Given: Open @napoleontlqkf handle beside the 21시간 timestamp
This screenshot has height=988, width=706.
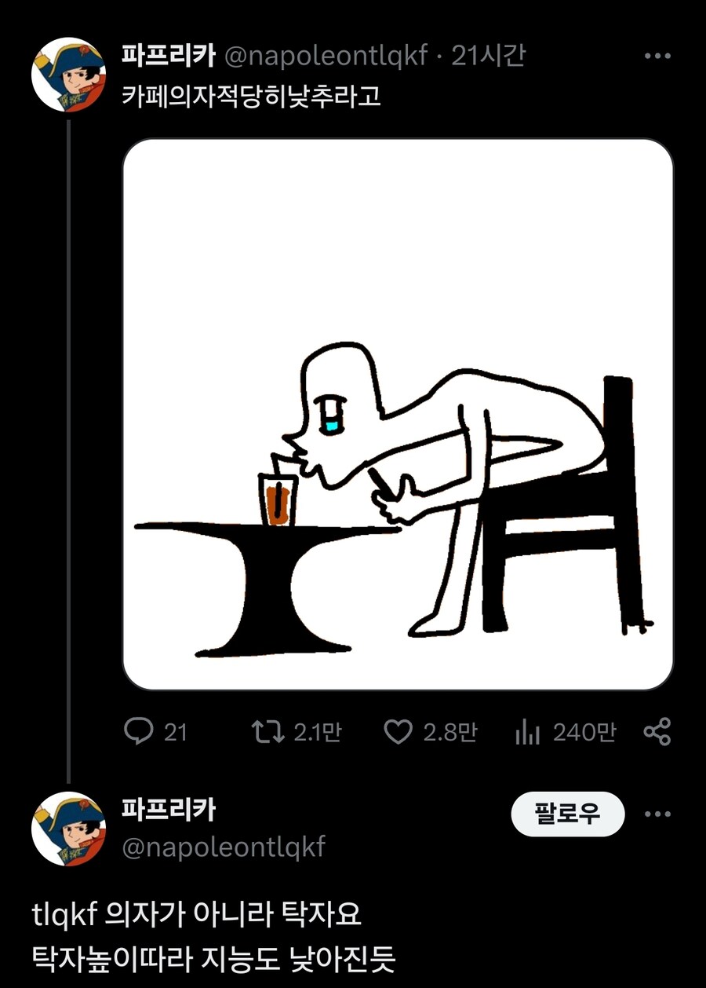Looking at the screenshot, I should click(x=326, y=56).
